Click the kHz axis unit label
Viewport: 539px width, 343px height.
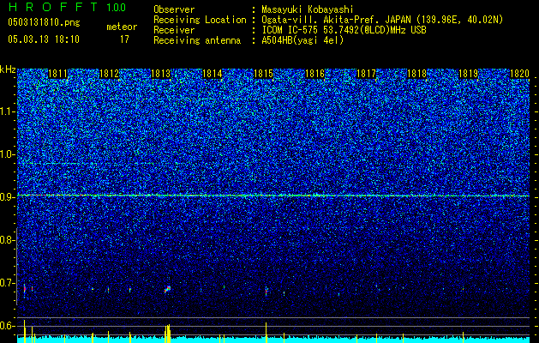8,69
